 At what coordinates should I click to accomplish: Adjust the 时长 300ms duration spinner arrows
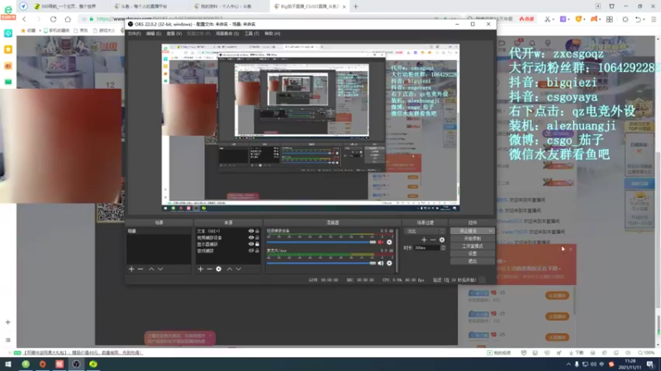pyautogui.click(x=443, y=248)
